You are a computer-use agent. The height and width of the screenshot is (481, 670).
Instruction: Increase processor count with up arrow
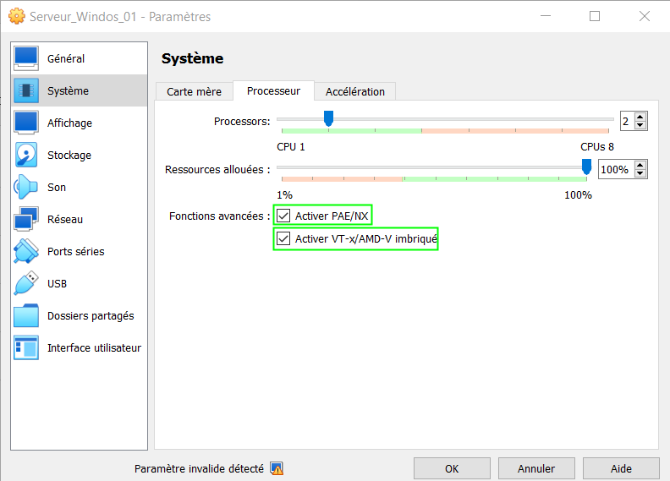(x=640, y=118)
